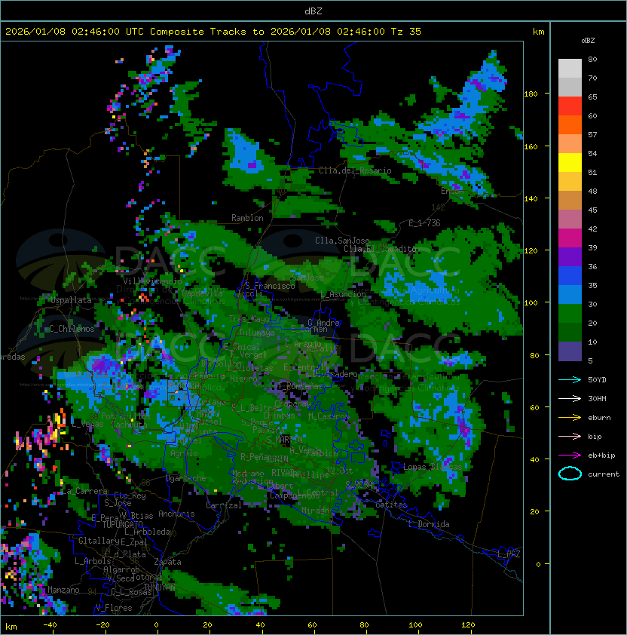Click the 'dBZ' title at top
Screen dimensions: 627x635
(313, 11)
